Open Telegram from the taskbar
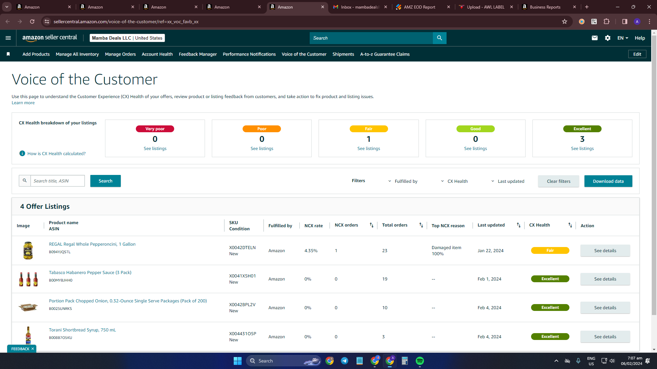The width and height of the screenshot is (657, 369). [x=345, y=361]
